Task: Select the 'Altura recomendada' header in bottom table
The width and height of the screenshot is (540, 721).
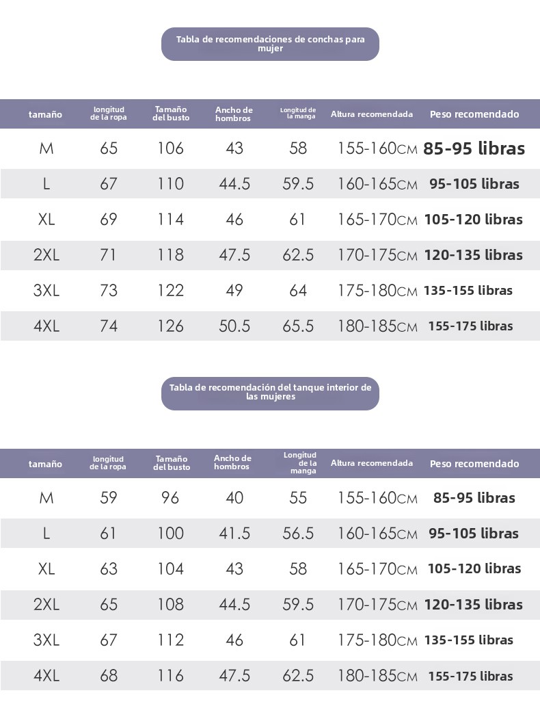Action: pos(372,463)
